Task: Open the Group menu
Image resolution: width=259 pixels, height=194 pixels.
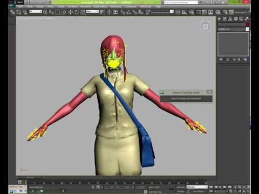Action: coord(40,6)
